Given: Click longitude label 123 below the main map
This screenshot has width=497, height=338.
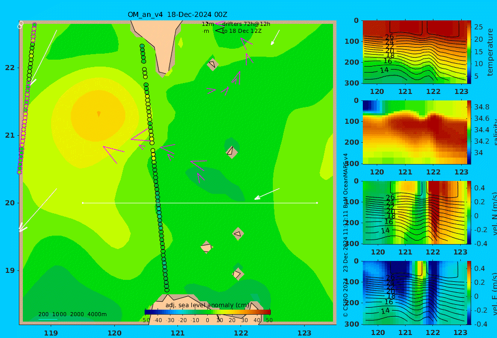Looking at the screenshot, I should click(304, 333).
